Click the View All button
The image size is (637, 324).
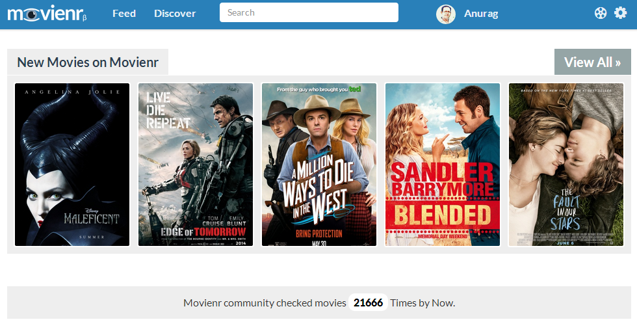pyautogui.click(x=592, y=62)
